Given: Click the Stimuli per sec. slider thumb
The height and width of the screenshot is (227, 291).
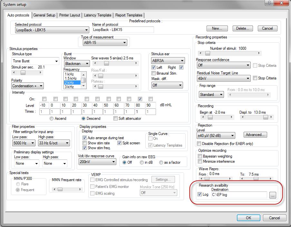Looking at the screenshot, I should click(23, 73).
